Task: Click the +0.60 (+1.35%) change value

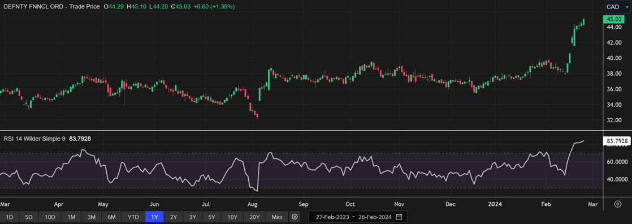Action: click(215, 7)
